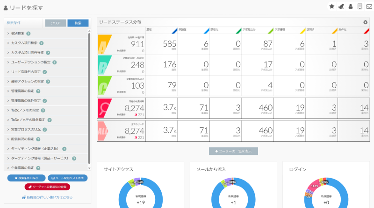The height and width of the screenshot is (208, 374).
Task: Expand ToDo／メモの除外指定 condition
Action: pos(46,120)
